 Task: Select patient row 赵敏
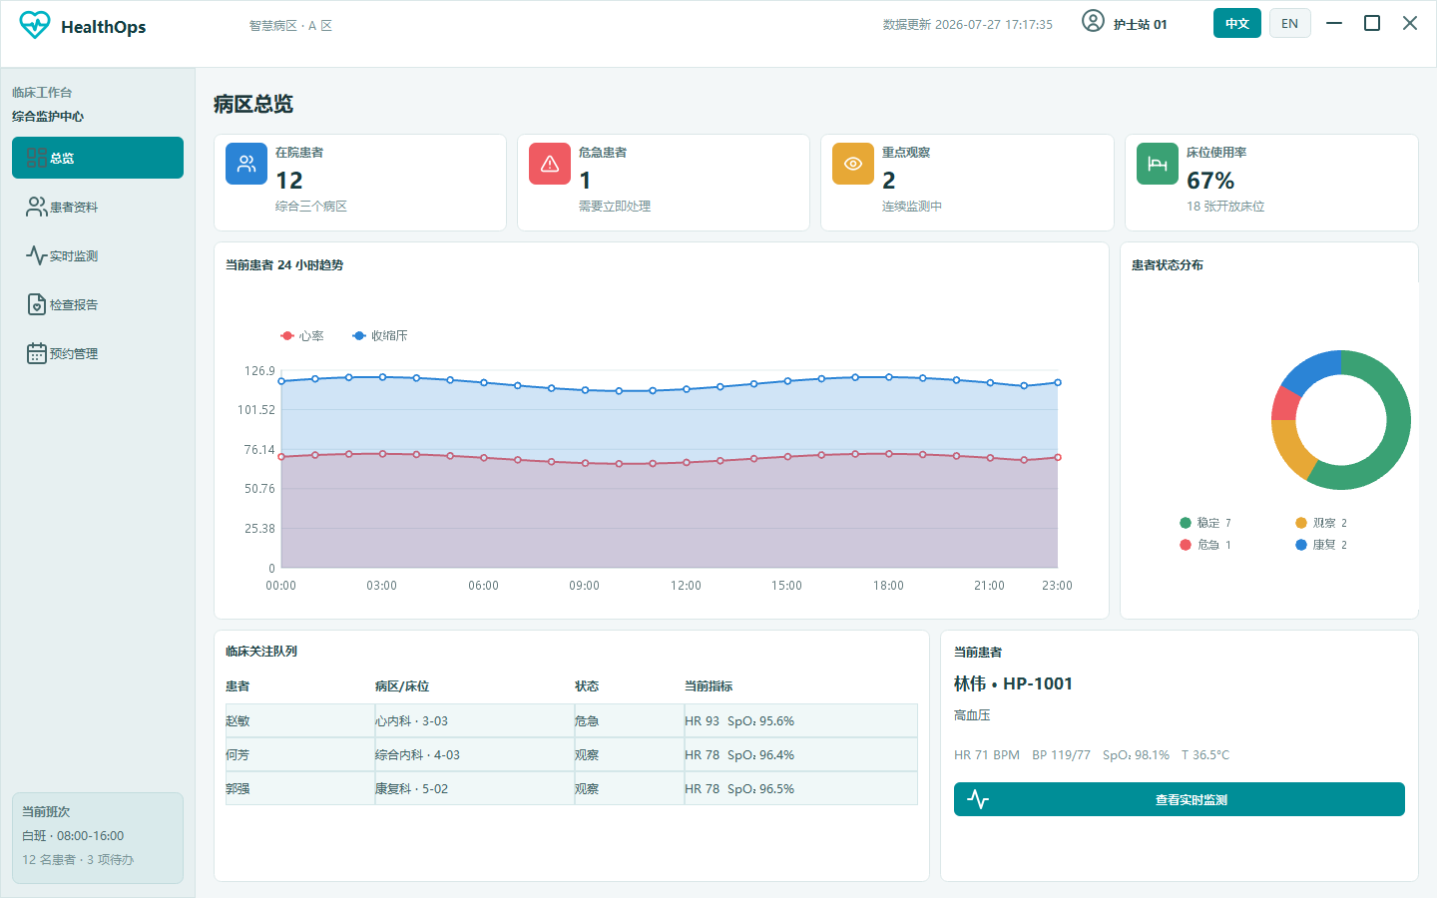coord(571,720)
